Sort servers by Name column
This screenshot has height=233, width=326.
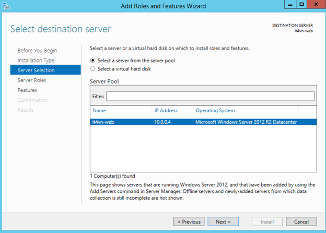99,111
